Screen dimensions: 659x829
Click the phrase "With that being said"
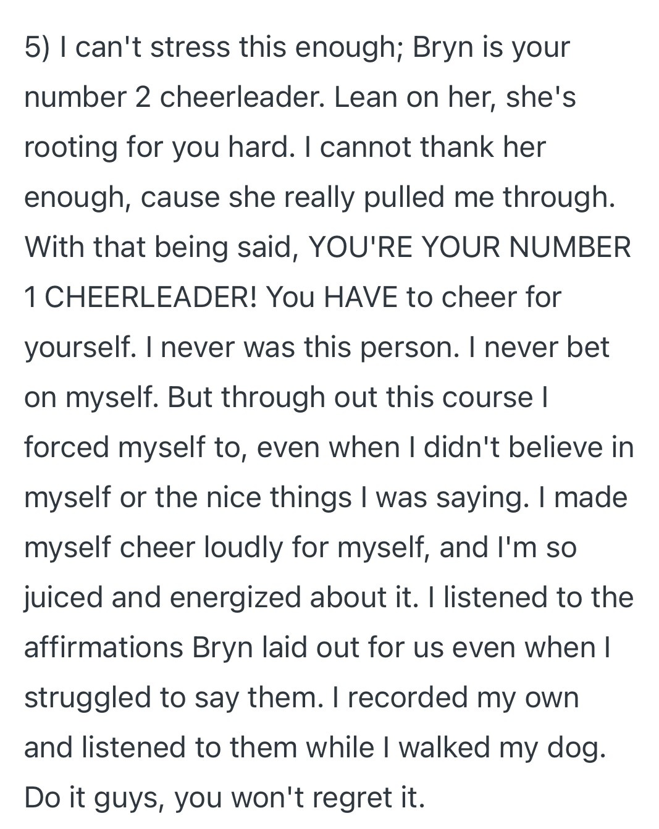click(159, 248)
